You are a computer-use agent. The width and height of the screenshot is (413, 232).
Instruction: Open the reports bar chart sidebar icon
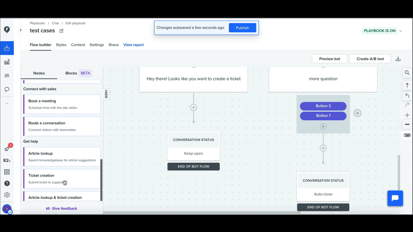[7, 62]
